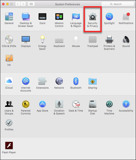
Task: Minimize window with the yellow button
Action: pyautogui.click(x=7, y=4)
